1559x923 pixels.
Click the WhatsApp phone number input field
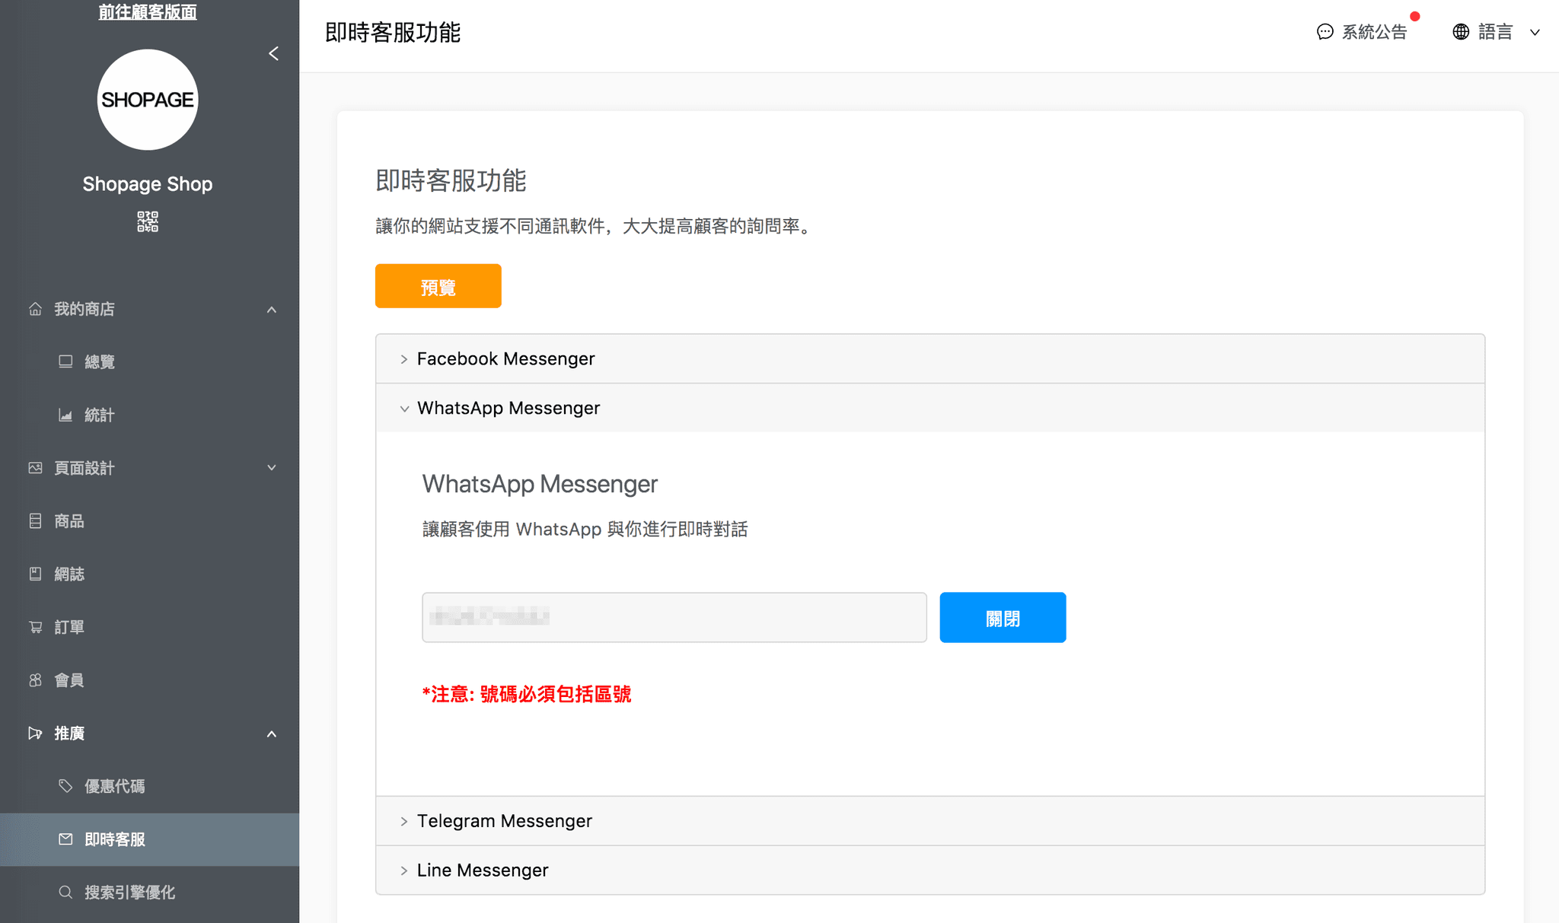(674, 617)
